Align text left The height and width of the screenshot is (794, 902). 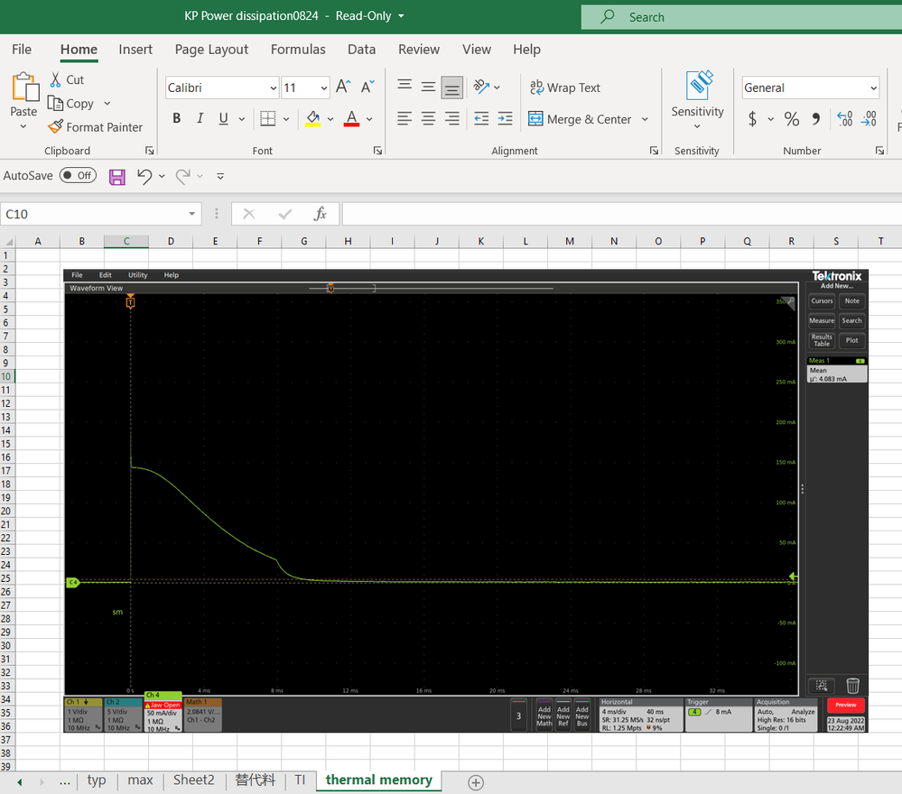[x=405, y=118]
